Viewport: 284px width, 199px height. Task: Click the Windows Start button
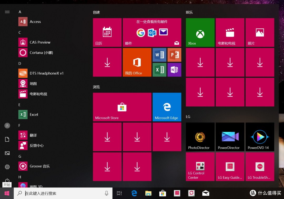(7, 193)
